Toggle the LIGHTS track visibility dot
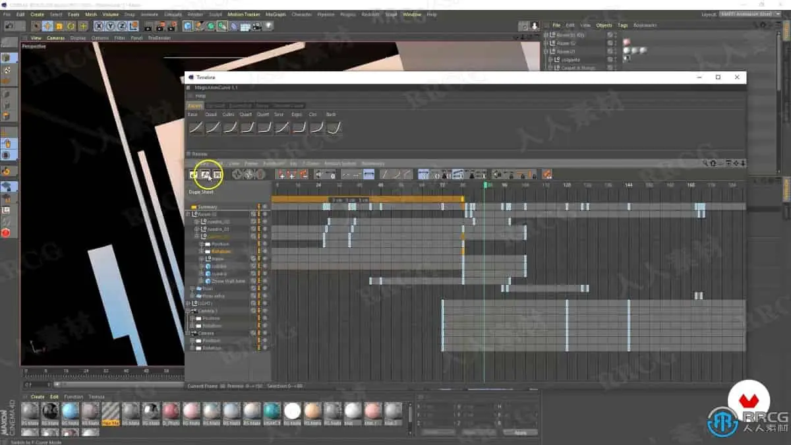The image size is (791, 445). tap(265, 303)
